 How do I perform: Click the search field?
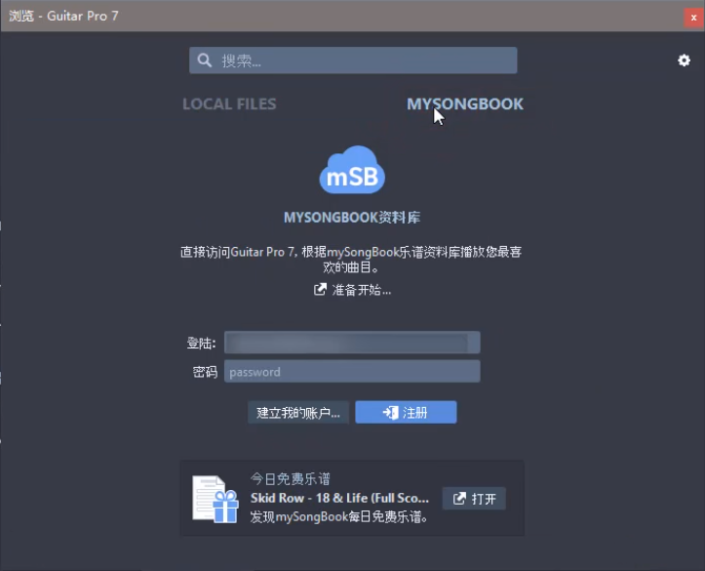pyautogui.click(x=353, y=61)
